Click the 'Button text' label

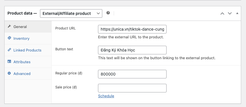(64, 49)
